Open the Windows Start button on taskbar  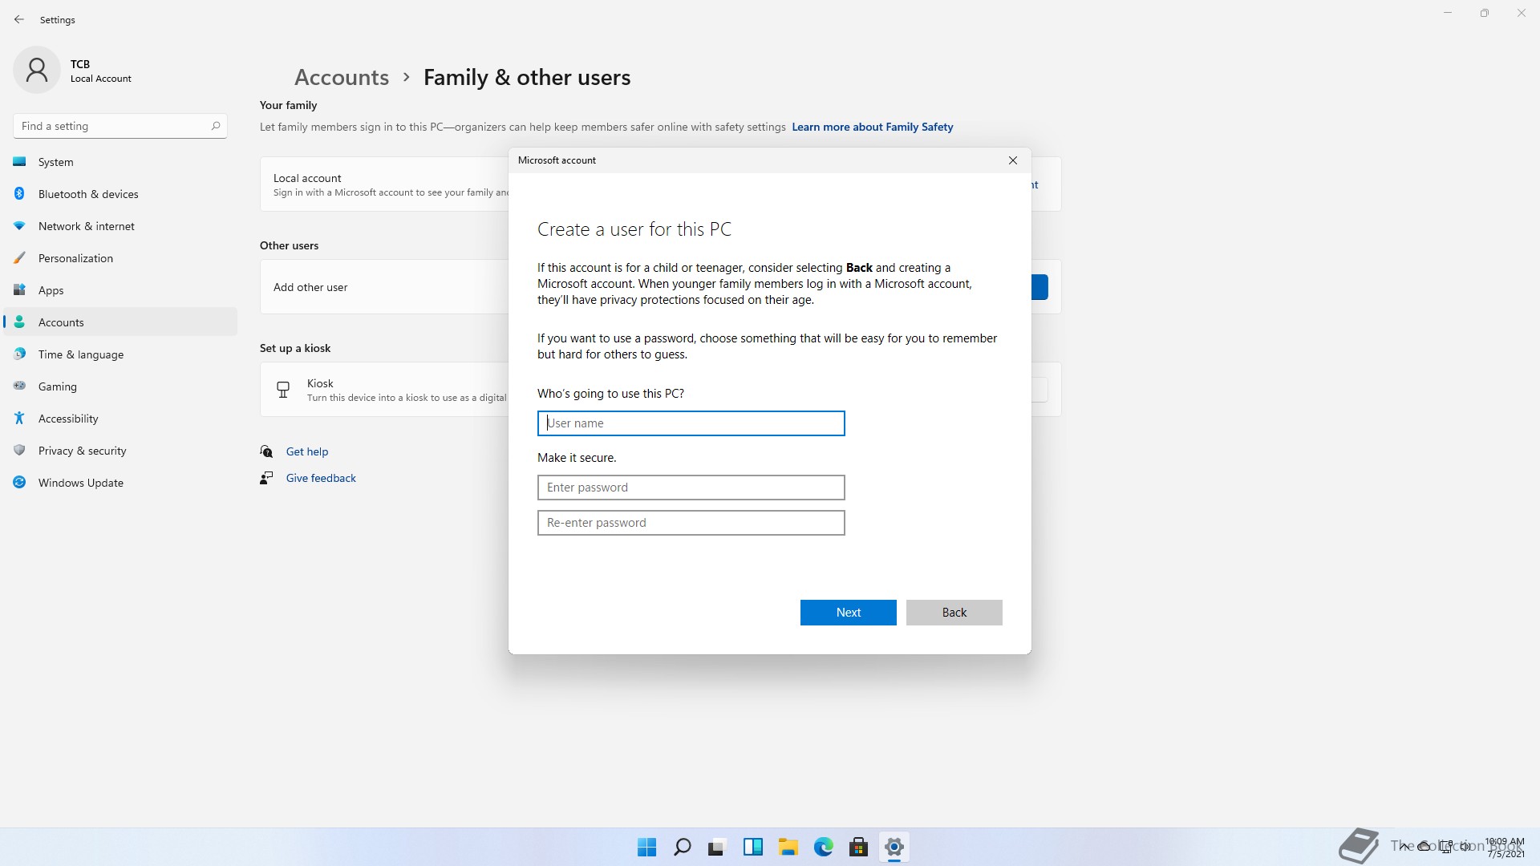pyautogui.click(x=646, y=847)
